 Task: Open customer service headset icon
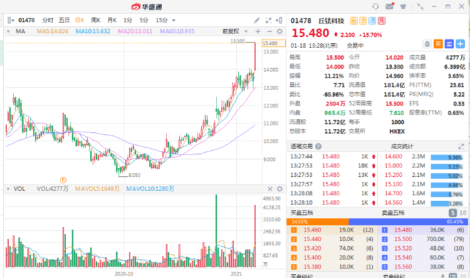click(375, 6)
